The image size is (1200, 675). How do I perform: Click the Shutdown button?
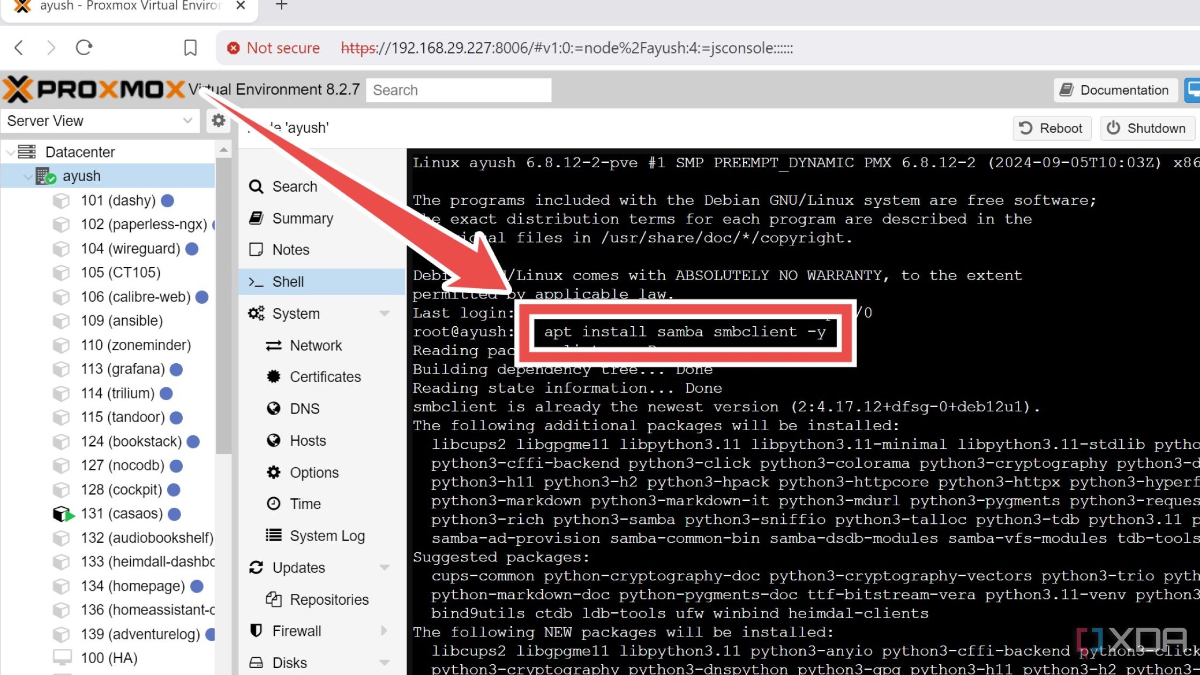1146,127
